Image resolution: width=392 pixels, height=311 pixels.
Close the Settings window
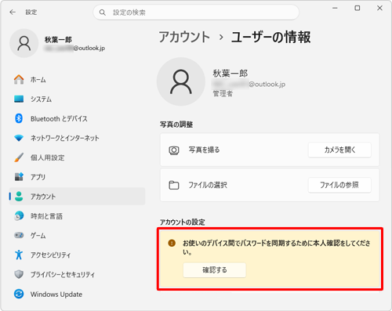[379, 9]
